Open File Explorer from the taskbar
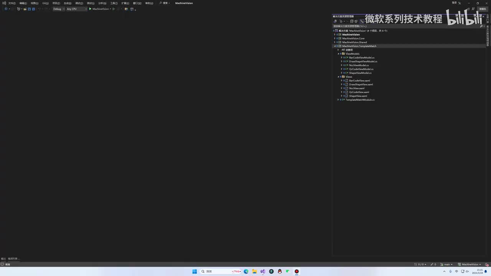The height and width of the screenshot is (276, 491). coord(254,271)
